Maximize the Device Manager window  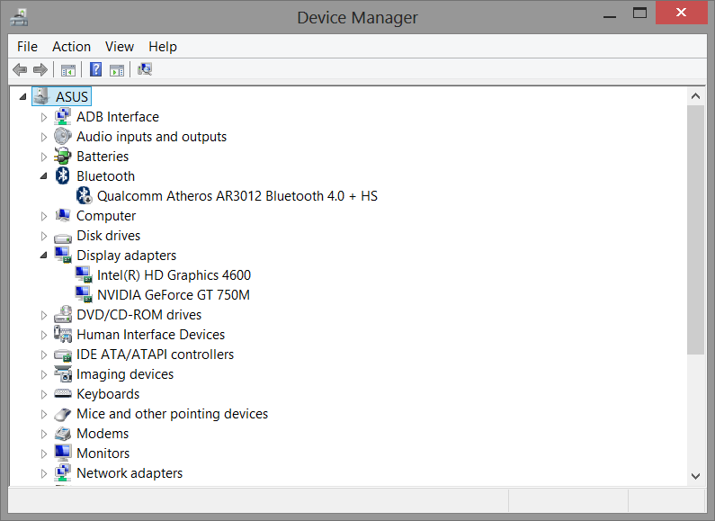click(x=639, y=13)
